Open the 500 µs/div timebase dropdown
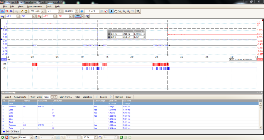The image size is (264, 140). [x=43, y=11]
